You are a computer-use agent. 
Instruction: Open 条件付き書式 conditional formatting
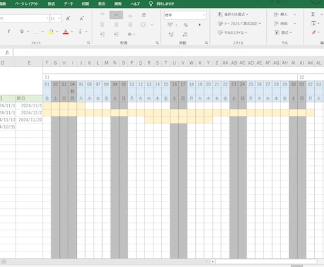point(232,14)
